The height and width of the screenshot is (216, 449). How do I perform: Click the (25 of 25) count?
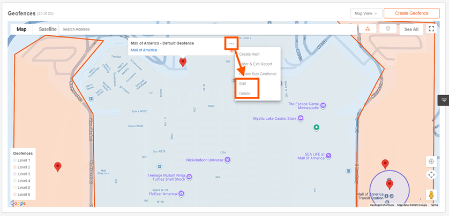[x=45, y=14]
